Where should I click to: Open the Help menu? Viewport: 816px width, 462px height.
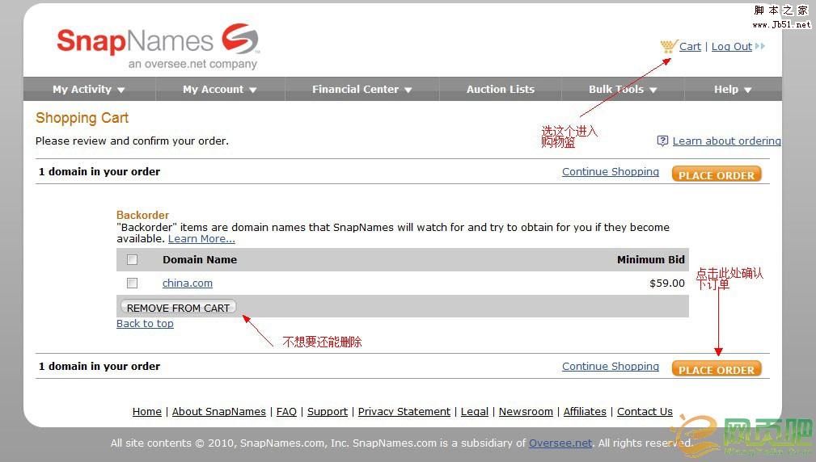click(733, 90)
